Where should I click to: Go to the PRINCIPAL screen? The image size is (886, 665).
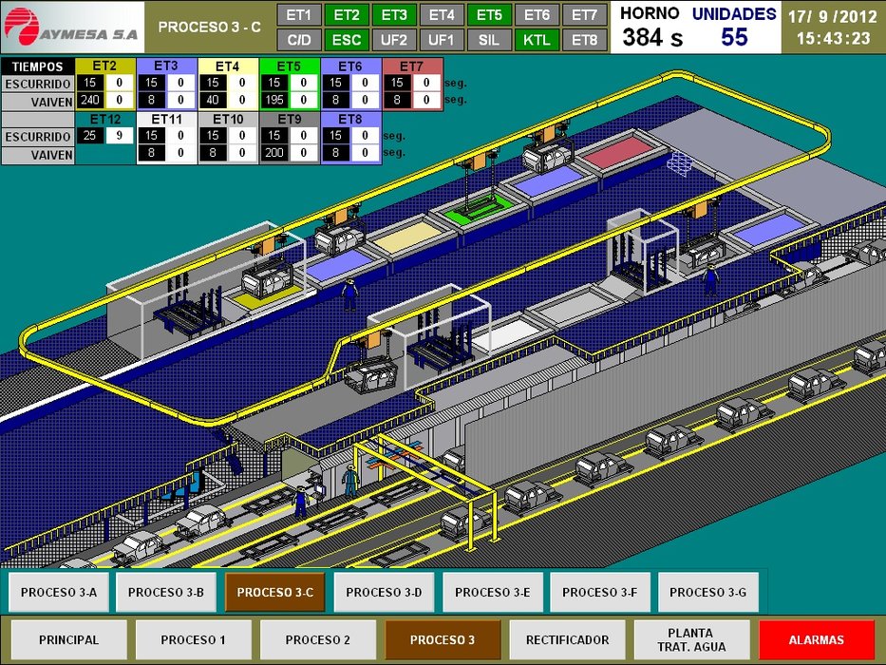(66, 638)
